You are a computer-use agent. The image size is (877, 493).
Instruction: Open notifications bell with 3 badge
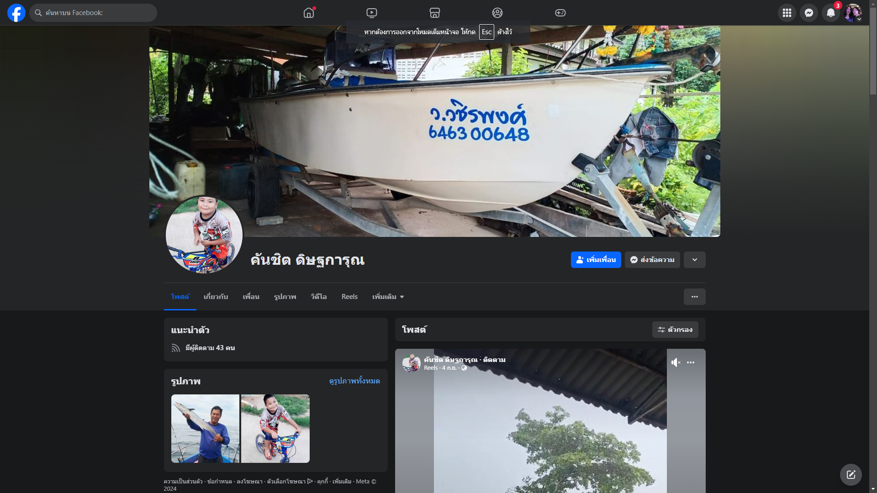tap(831, 13)
